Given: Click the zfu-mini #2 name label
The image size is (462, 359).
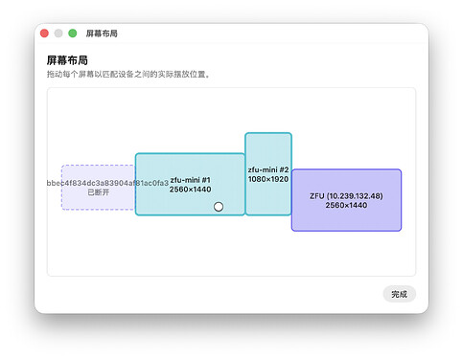Looking at the screenshot, I should tap(268, 169).
